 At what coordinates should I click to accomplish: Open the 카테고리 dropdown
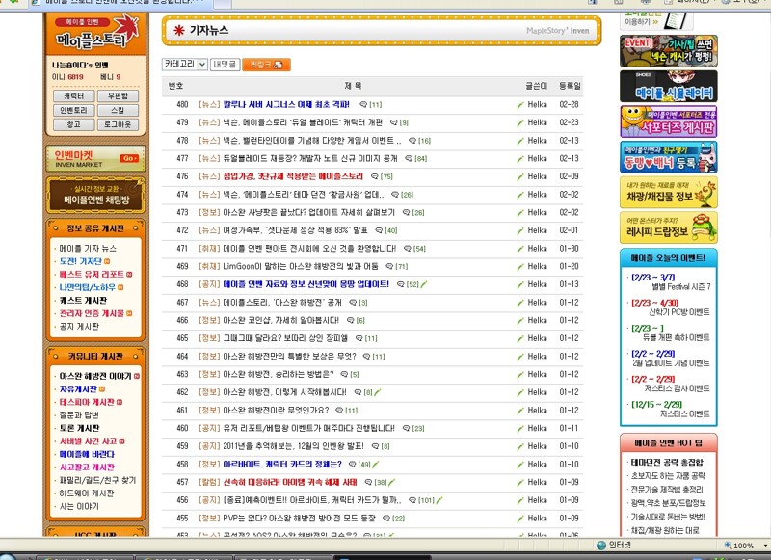(x=185, y=64)
